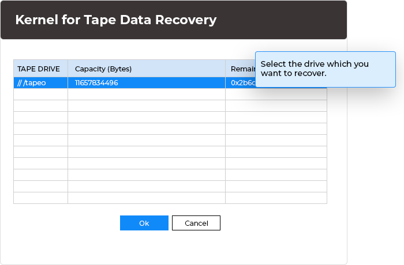Click the 0x2b6c value in the selected row
Screen dimensions: 404x265
point(240,83)
